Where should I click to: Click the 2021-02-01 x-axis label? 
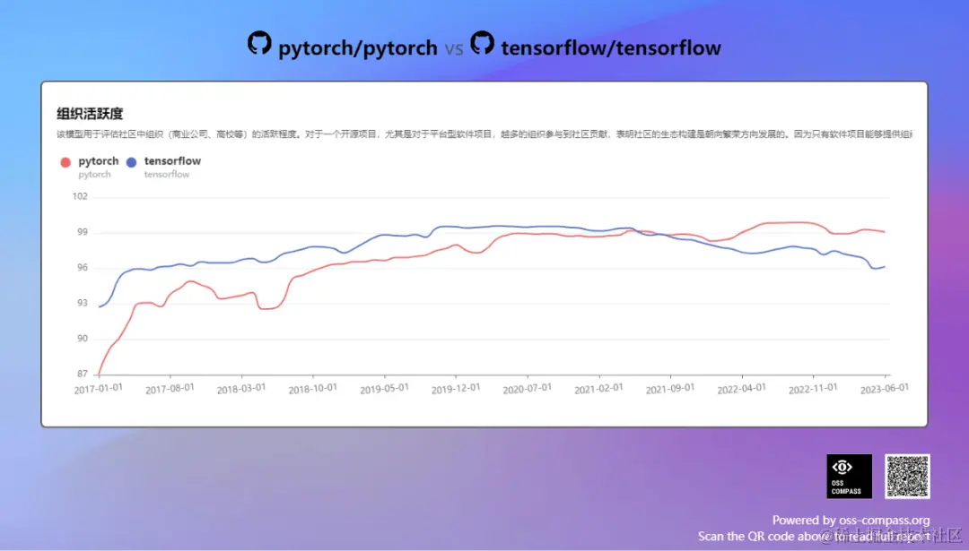click(598, 389)
